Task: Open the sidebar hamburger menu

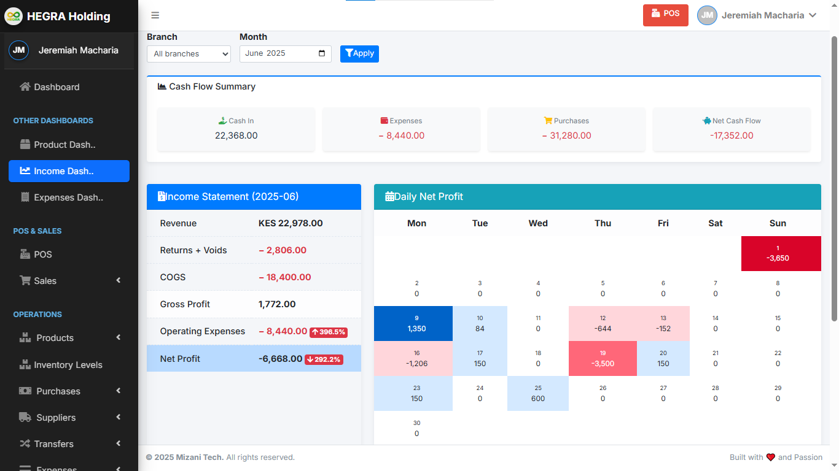Action: pyautogui.click(x=155, y=15)
